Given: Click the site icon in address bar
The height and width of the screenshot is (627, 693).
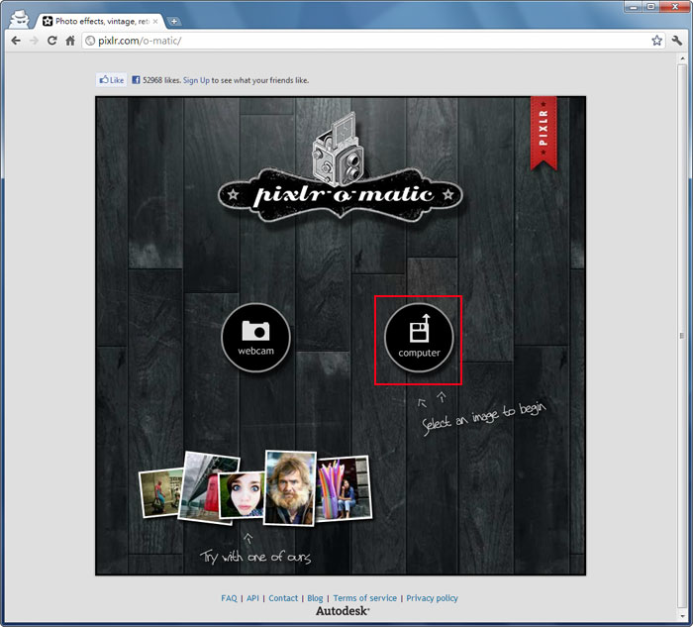Looking at the screenshot, I should tap(90, 41).
